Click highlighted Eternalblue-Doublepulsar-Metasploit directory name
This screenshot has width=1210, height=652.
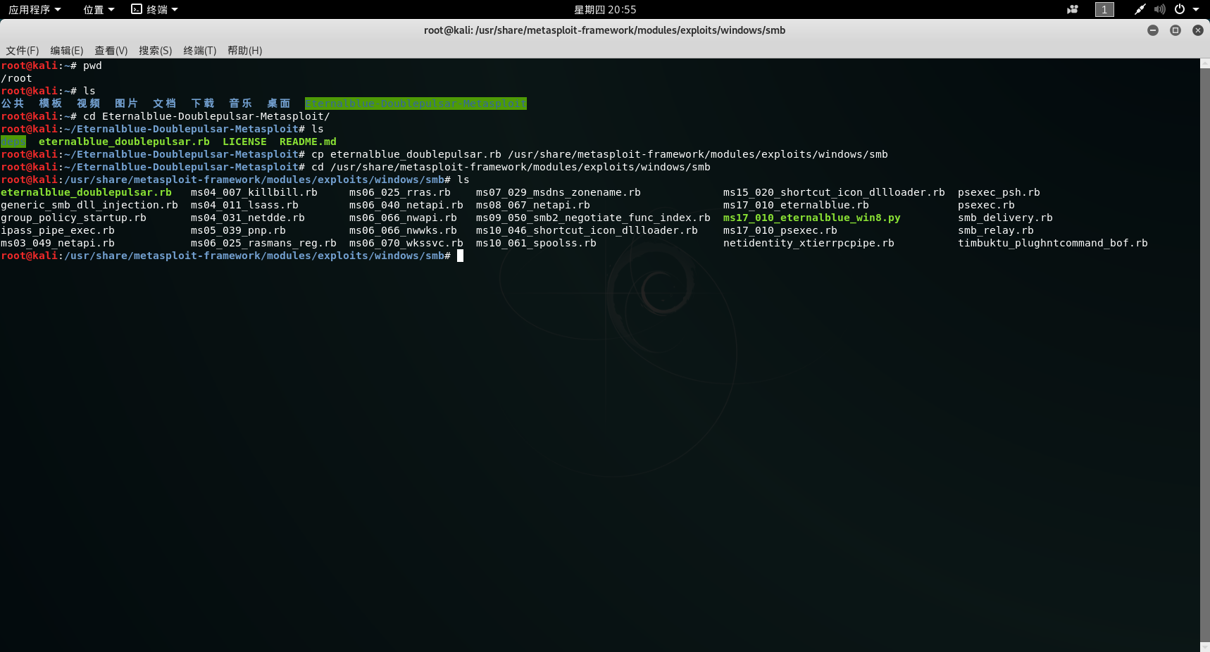coord(416,104)
